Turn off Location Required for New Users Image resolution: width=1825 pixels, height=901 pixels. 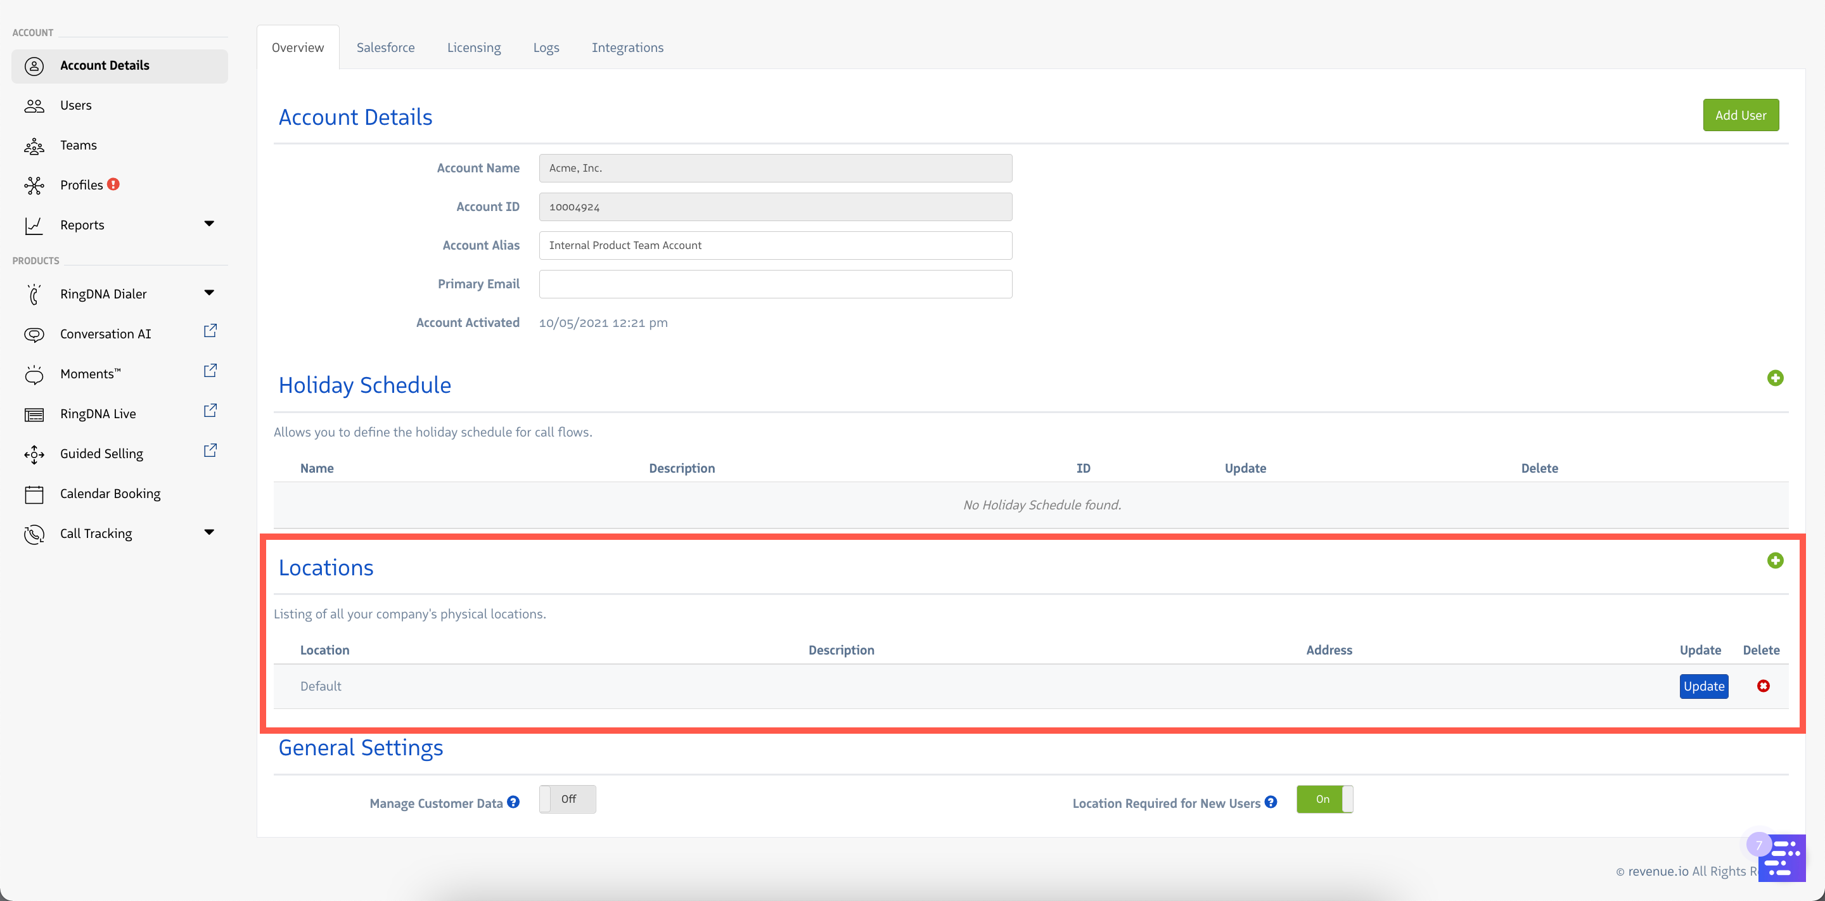coord(1324,799)
